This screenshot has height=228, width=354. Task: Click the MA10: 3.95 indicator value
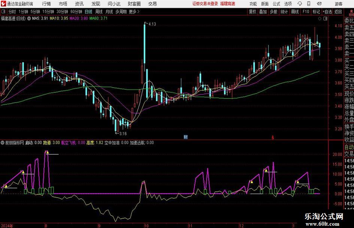click(59, 18)
